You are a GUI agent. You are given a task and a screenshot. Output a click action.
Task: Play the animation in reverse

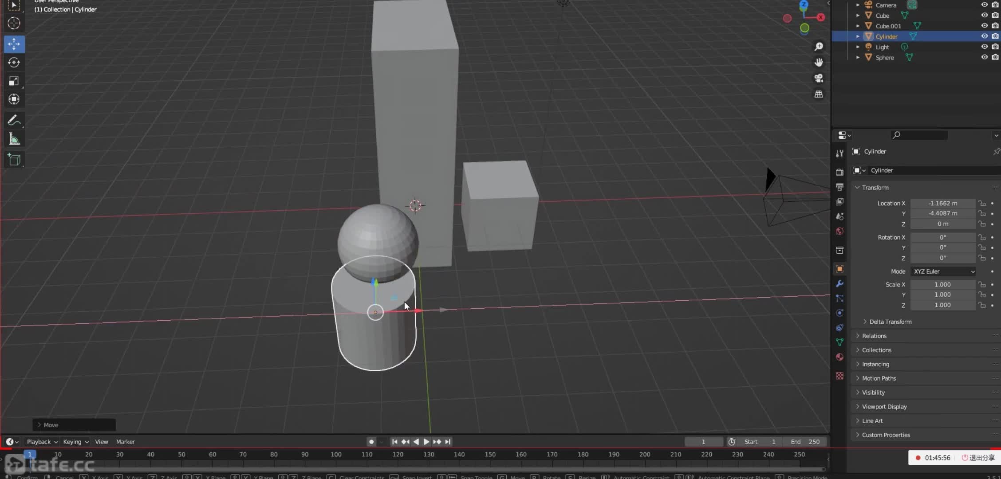click(416, 442)
